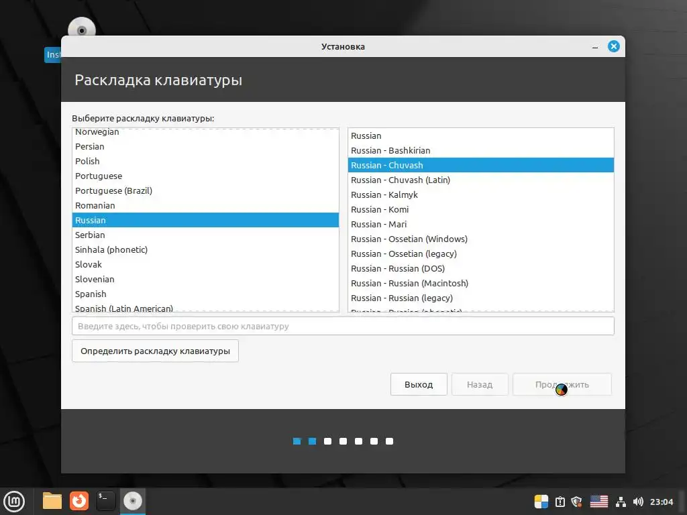Image resolution: width=687 pixels, height=515 pixels.
Task: Launch Firefox from the taskbar
Action: [79, 501]
